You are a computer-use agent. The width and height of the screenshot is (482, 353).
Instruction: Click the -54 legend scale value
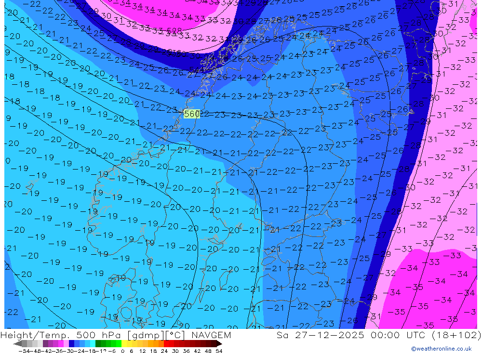[24, 351]
